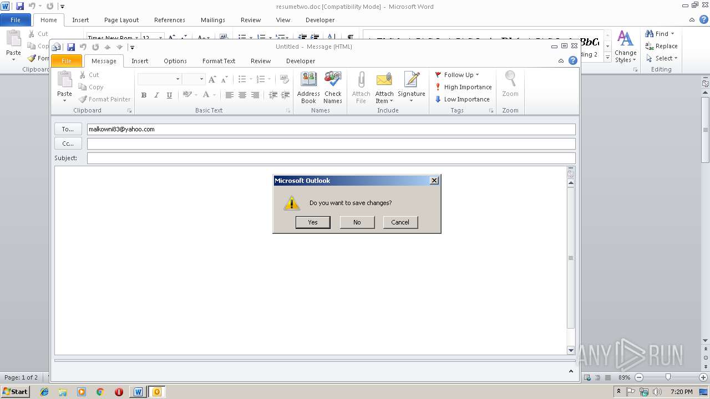Viewport: 710px width, 399px height.
Task: Click the To field with malkowni83@yahoo.com
Action: [x=331, y=129]
